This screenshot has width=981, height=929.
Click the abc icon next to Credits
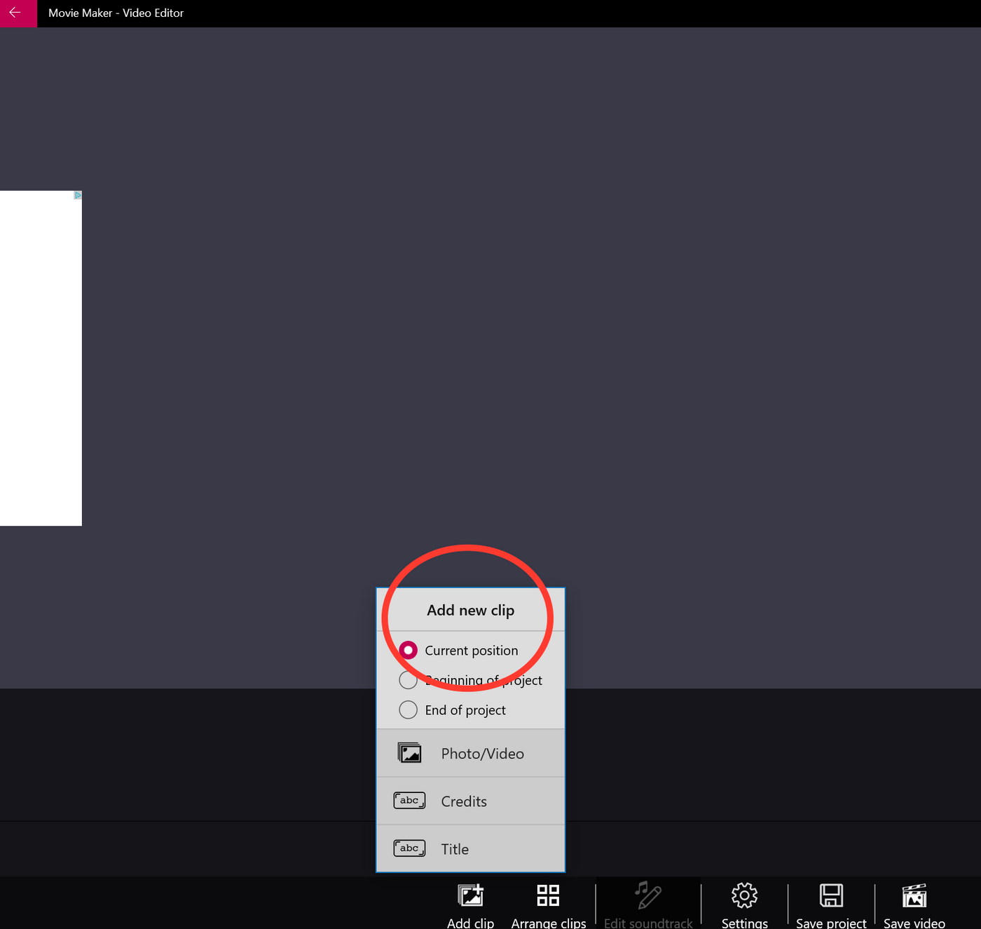click(409, 800)
